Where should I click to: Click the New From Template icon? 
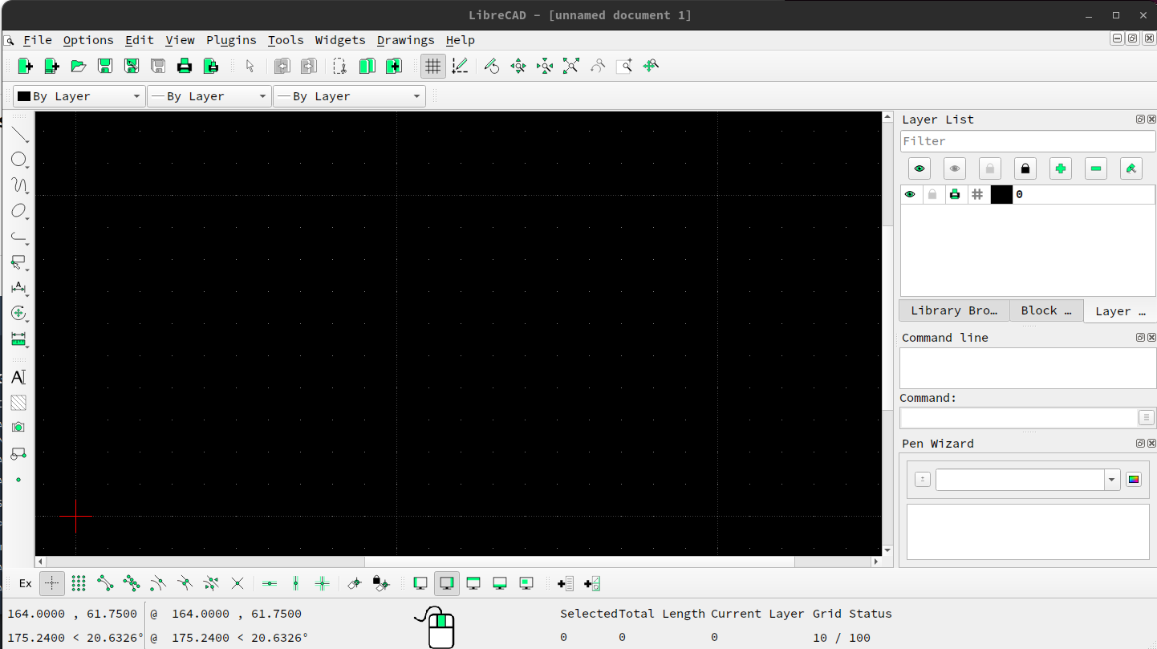tap(51, 66)
